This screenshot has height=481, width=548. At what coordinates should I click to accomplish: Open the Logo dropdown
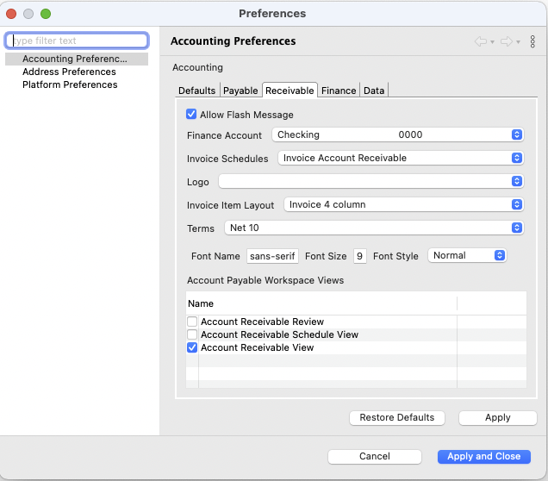point(371,181)
